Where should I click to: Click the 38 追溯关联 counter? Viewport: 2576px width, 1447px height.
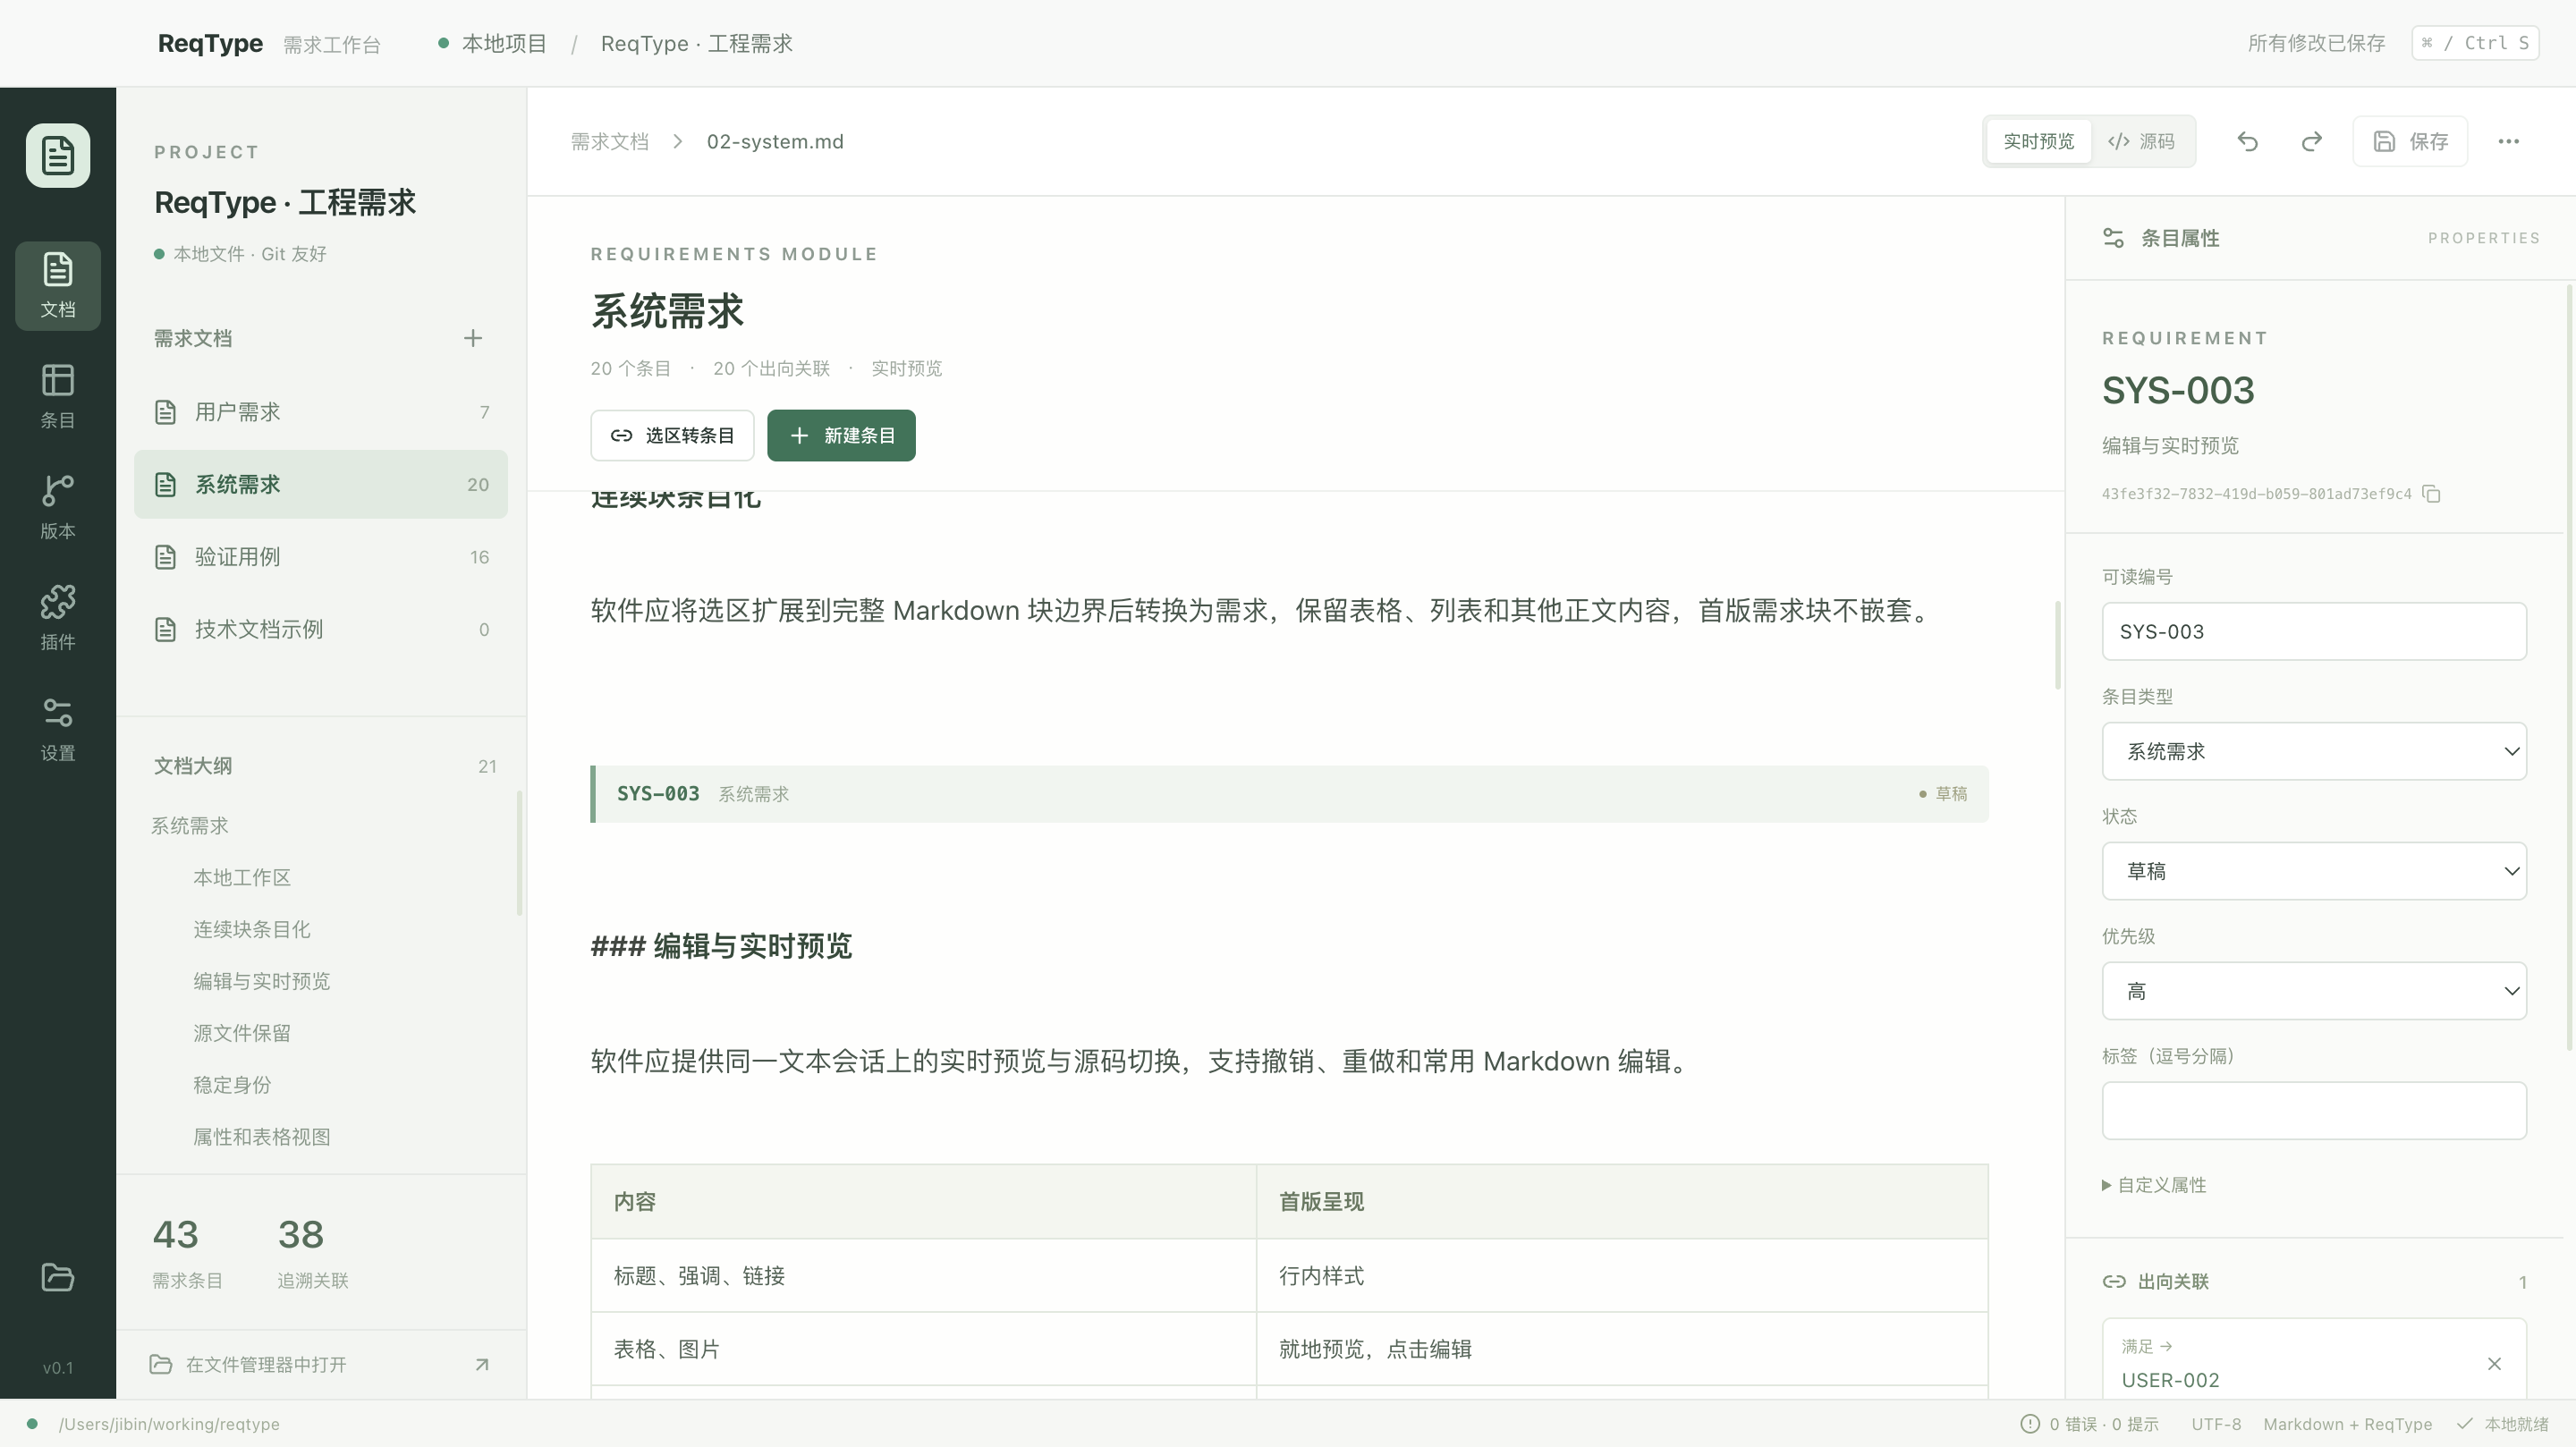(313, 1252)
